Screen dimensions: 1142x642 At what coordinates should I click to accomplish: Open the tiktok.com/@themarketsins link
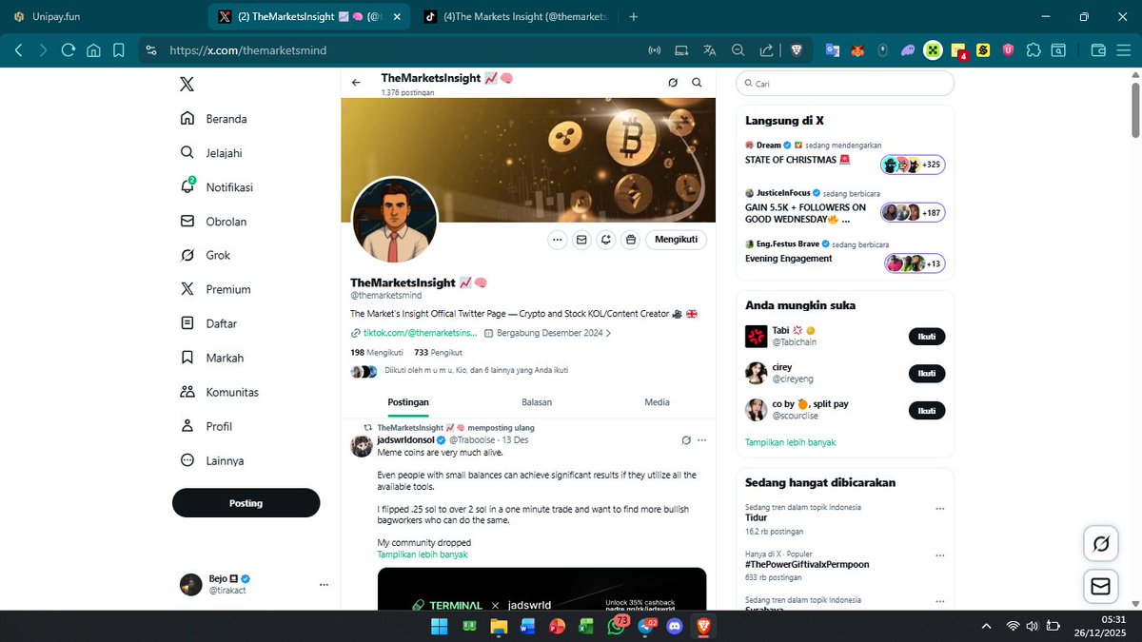pos(420,332)
